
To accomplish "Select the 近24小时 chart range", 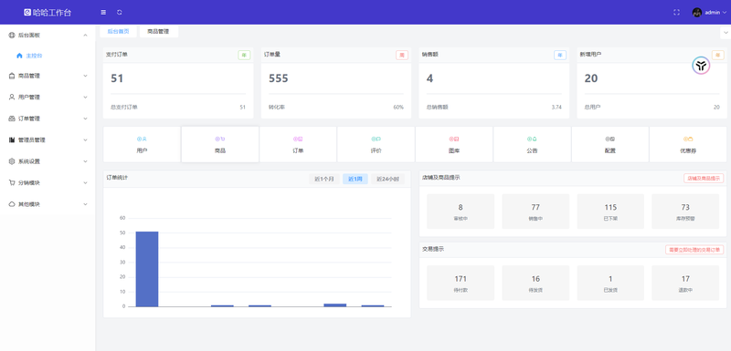I will tap(387, 179).
